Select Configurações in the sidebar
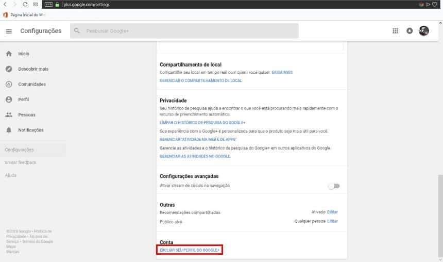Image resolution: width=443 pixels, height=262 pixels. point(33,150)
